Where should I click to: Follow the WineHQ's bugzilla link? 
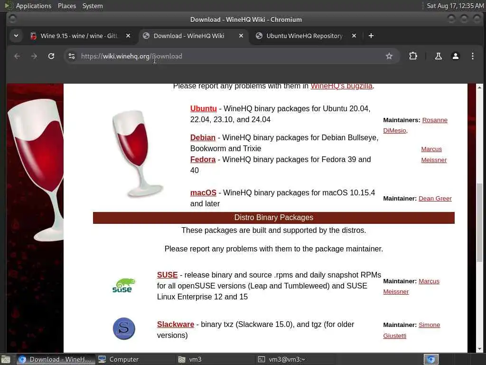(x=341, y=86)
